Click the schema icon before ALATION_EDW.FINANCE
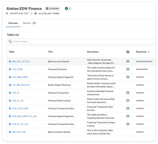 click(36, 13)
